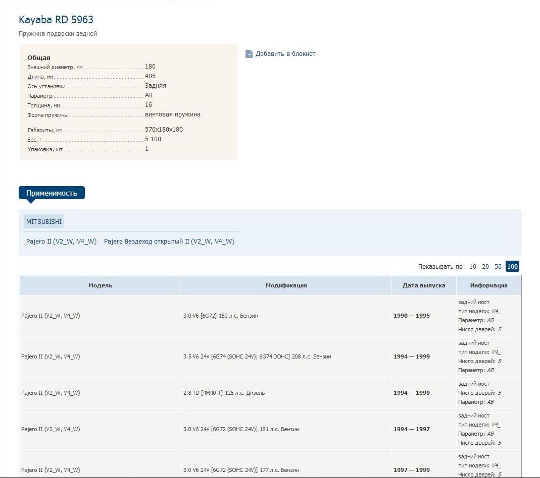Show 20 rows per page
Viewport: 540px width, 478px height.
[485, 267]
